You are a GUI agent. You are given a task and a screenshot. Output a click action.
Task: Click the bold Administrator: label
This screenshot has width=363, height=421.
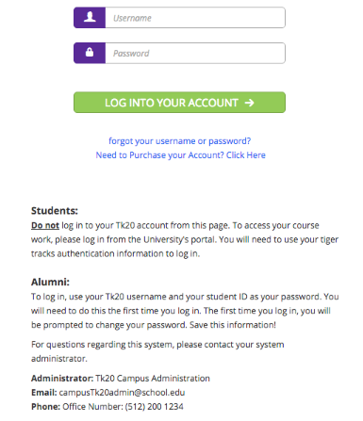(62, 379)
